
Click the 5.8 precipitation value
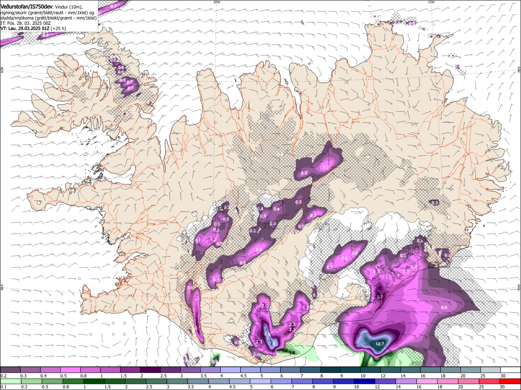point(267,334)
